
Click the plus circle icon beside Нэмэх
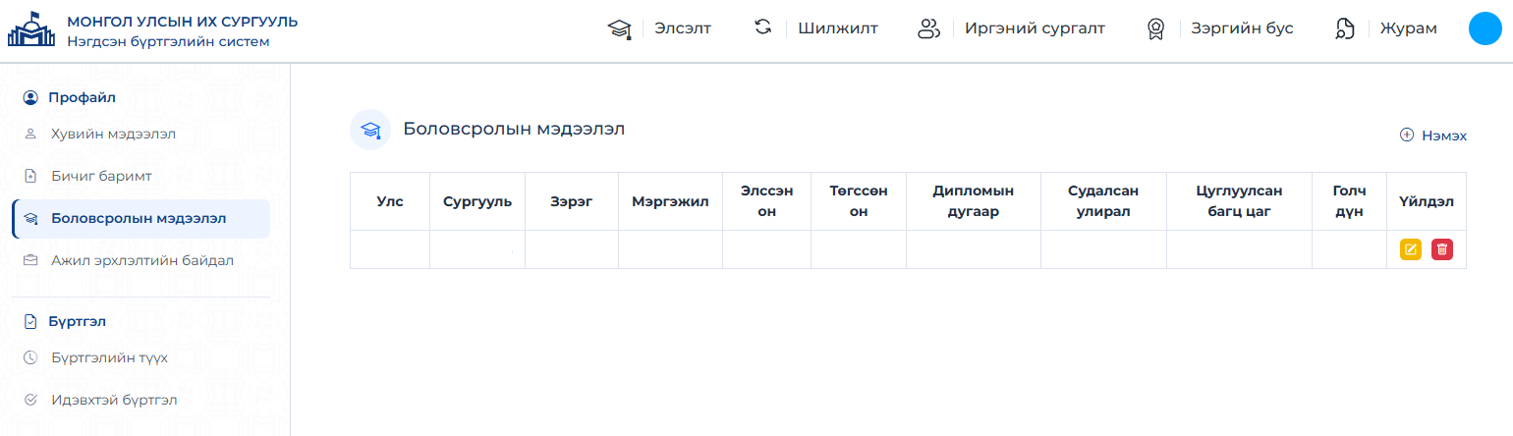[x=1407, y=136]
